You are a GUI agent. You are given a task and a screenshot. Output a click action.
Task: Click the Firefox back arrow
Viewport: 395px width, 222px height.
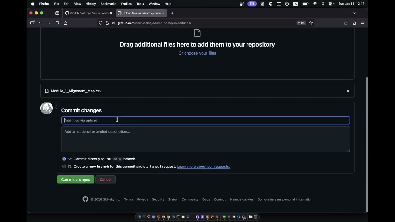tap(40, 23)
